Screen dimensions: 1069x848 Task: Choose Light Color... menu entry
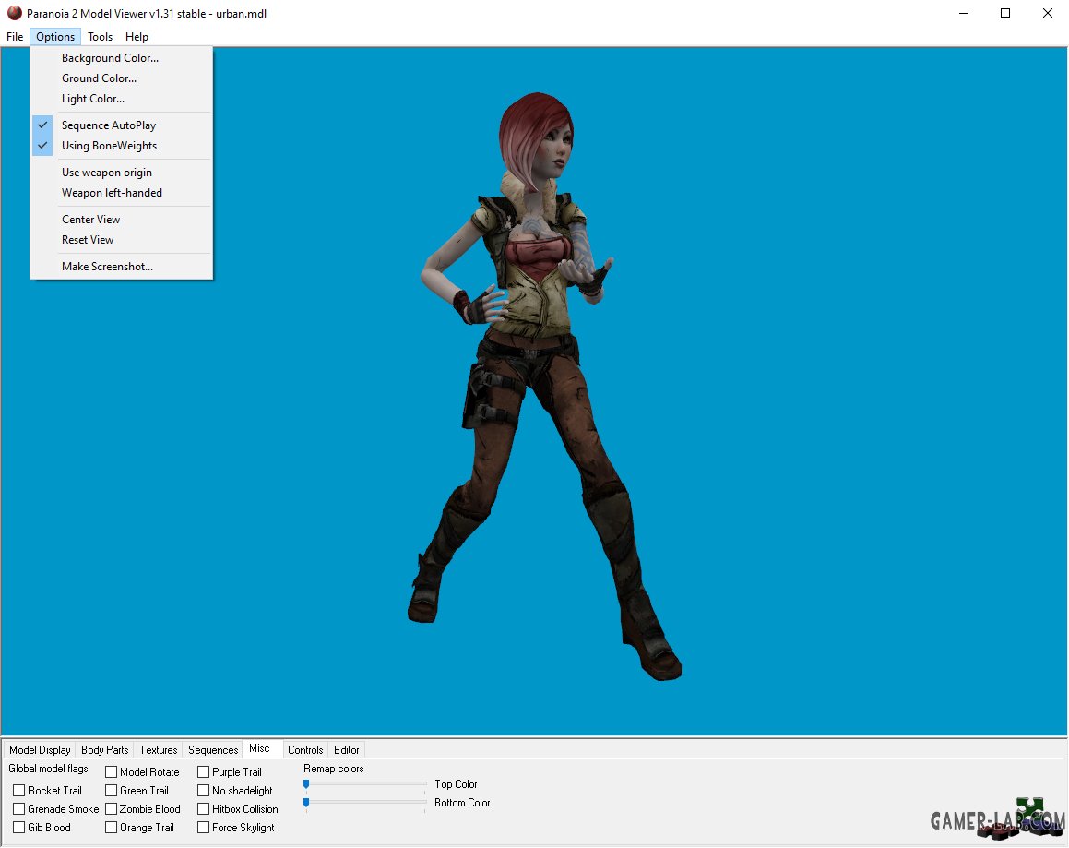pyautogui.click(x=122, y=99)
